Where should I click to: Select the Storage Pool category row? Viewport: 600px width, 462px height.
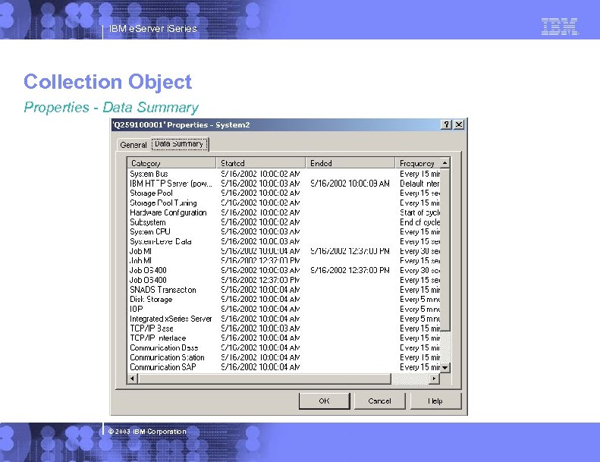click(x=284, y=193)
